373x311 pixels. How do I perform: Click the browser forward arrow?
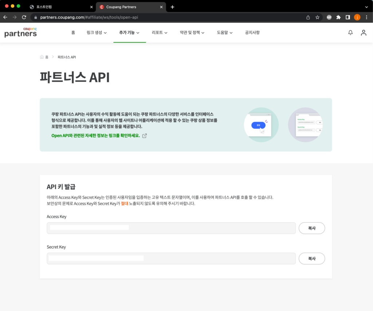15,17
